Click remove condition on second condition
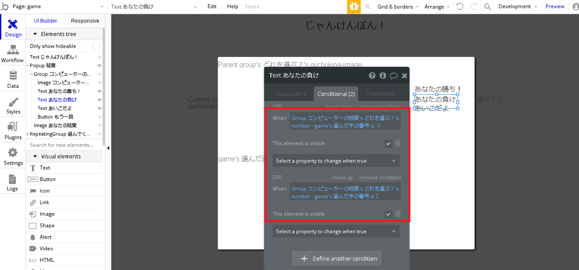Viewport: 579px width, 270px height. (x=380, y=177)
